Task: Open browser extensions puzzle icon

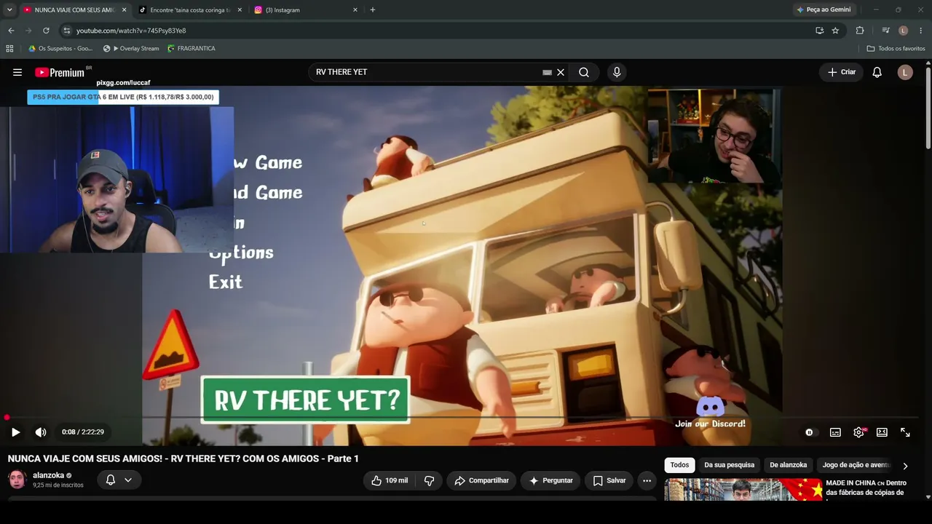Action: click(x=860, y=31)
